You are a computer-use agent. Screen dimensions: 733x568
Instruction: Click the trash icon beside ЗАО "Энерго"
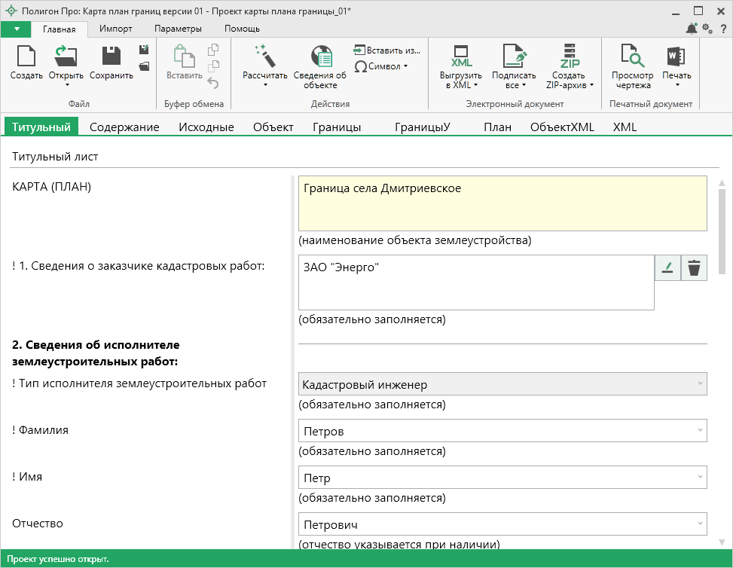[694, 267]
